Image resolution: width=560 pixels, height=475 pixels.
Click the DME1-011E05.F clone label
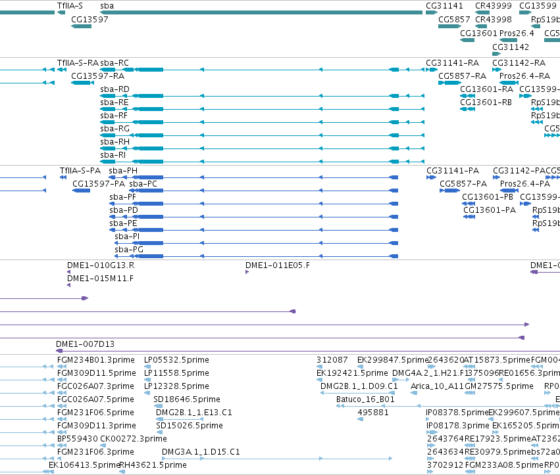click(278, 265)
